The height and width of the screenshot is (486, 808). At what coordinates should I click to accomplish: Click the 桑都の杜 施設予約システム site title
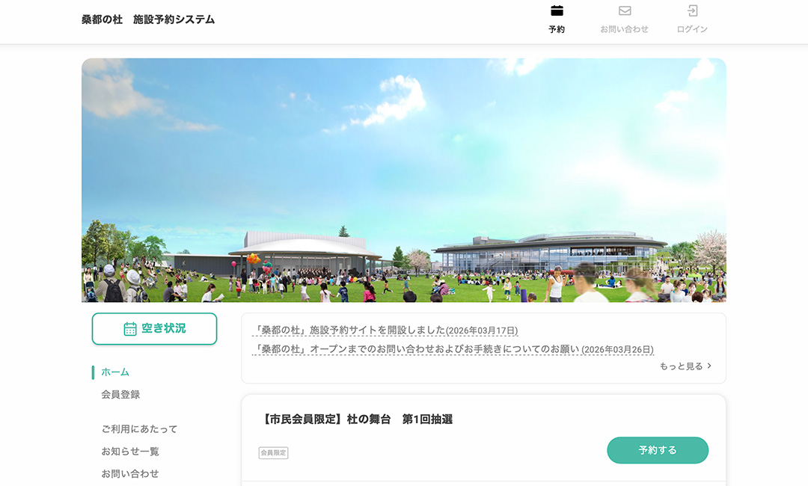148,19
